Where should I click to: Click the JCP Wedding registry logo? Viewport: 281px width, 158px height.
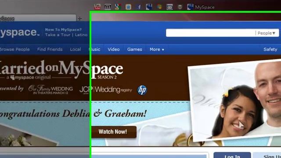(106, 90)
